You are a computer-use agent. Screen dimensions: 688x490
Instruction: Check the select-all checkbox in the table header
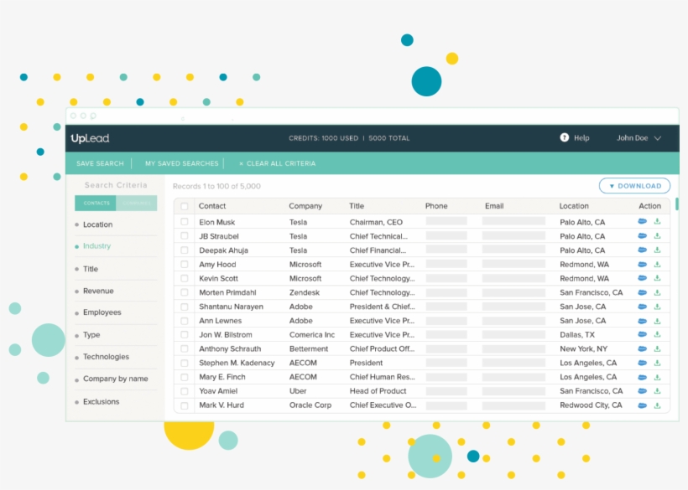[x=185, y=205]
